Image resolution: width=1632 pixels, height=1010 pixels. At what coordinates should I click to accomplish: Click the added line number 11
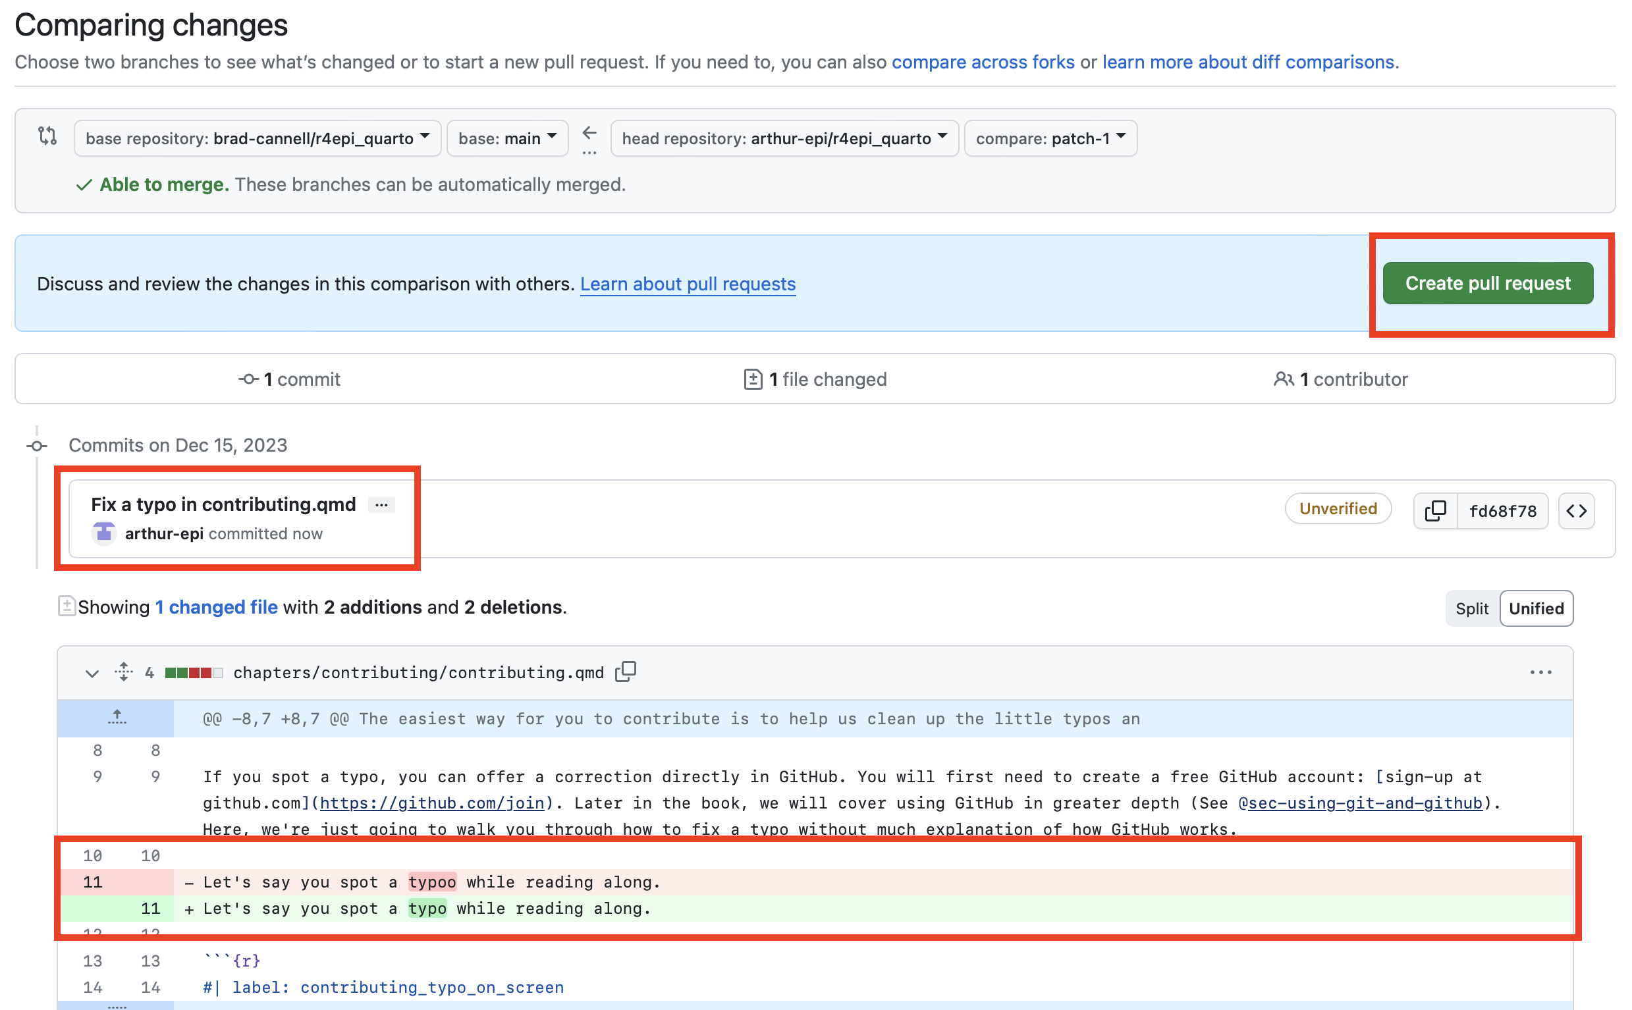coord(150,909)
